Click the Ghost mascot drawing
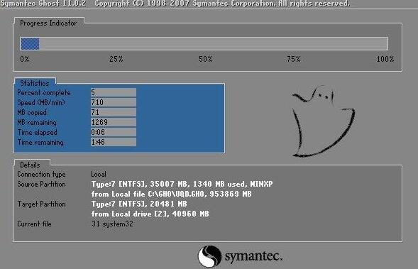This screenshot has width=418, height=269. 323,121
